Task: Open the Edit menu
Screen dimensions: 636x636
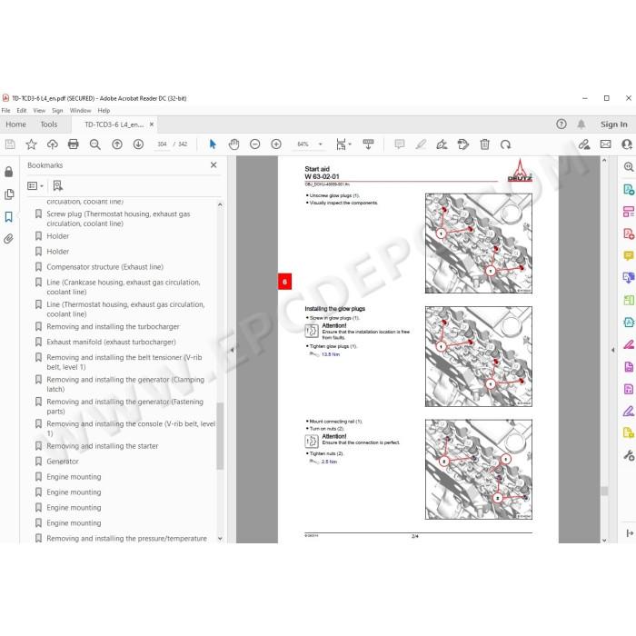Action: tap(22, 110)
